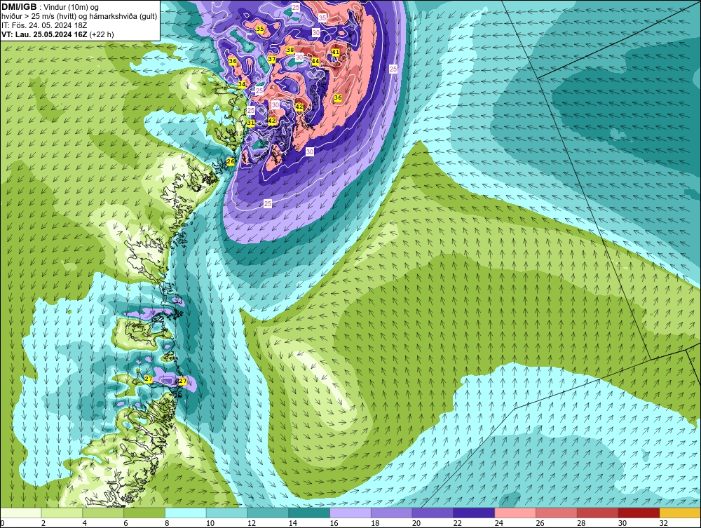Choose the 30–32 m/s dark red legend swatch
The height and width of the screenshot is (528, 701).
639,513
